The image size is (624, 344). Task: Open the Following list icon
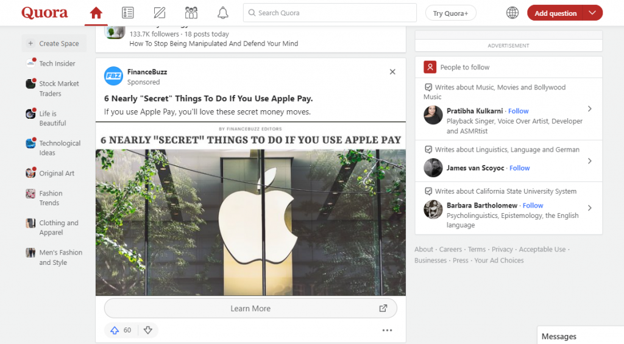point(128,13)
